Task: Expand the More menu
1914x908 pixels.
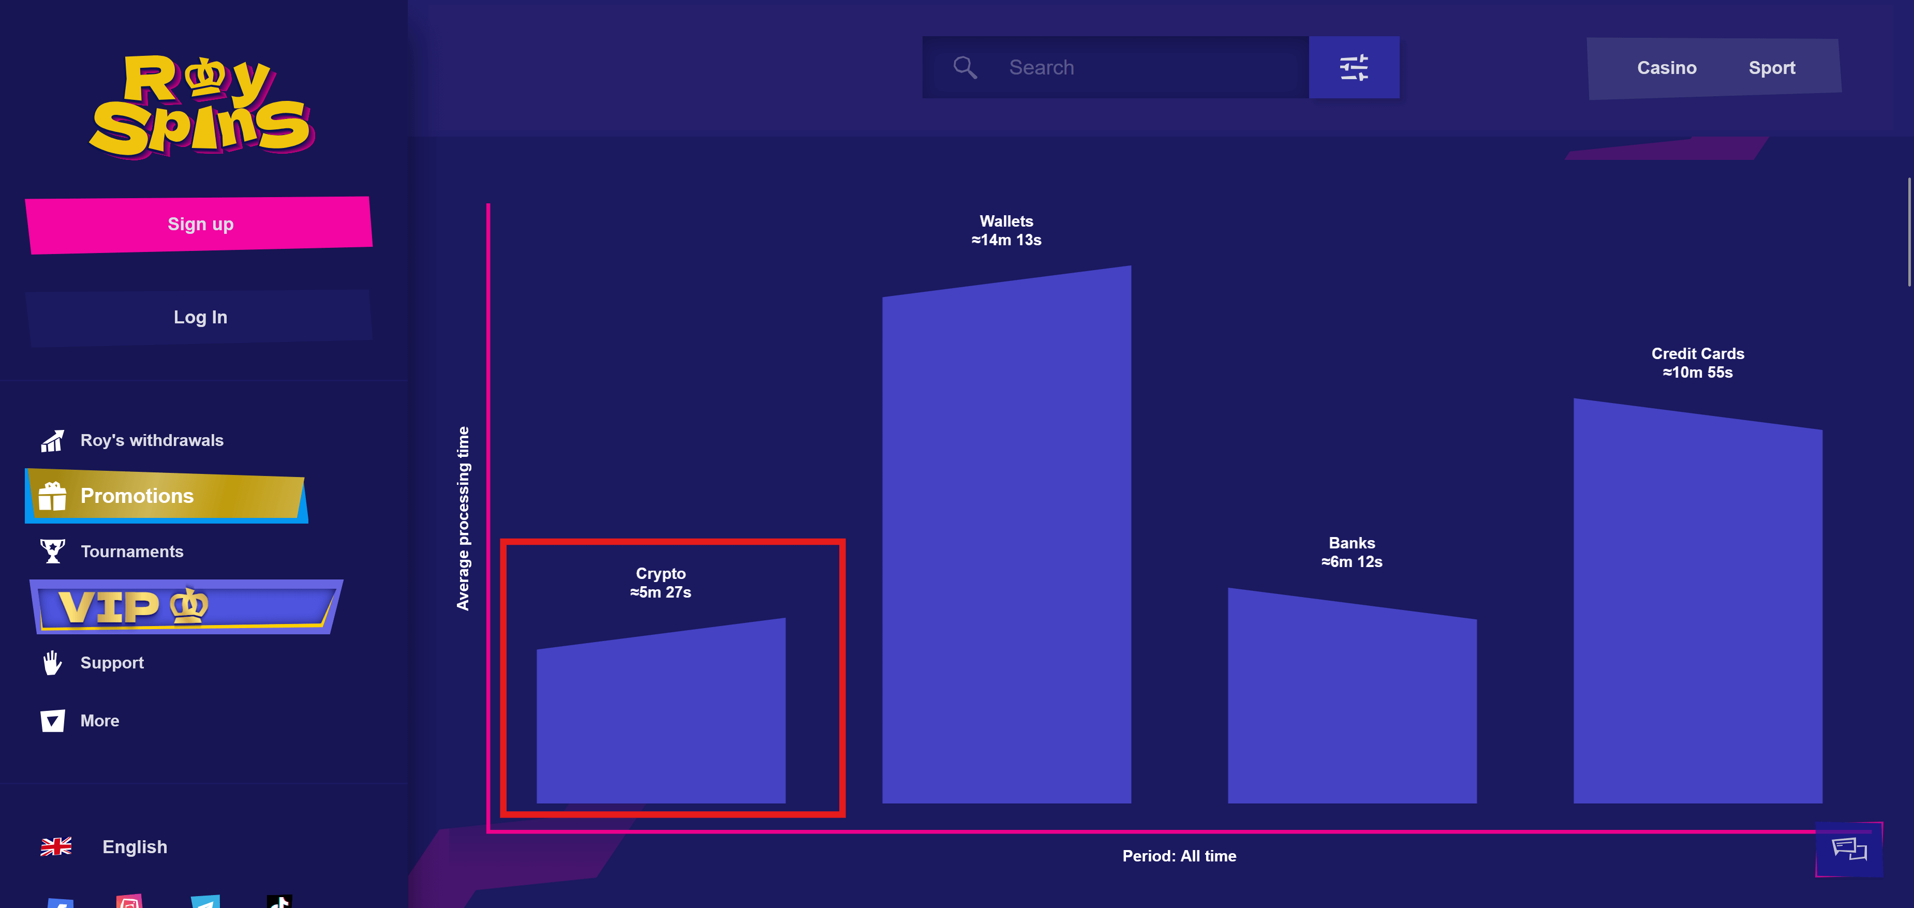Action: [x=99, y=721]
